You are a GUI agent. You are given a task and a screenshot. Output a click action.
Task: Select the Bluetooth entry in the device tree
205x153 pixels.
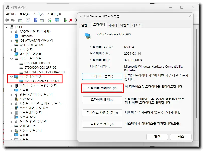point(26,36)
